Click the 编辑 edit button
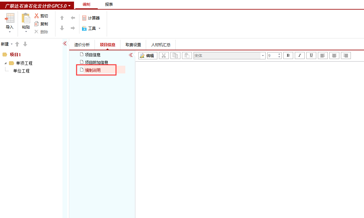 coord(147,55)
